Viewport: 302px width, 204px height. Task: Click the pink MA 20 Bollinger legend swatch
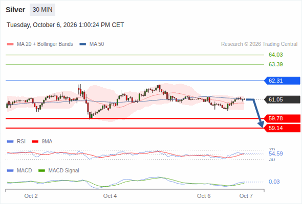point(10,44)
